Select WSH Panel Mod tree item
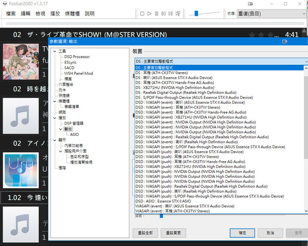This screenshot has height=246, width=308. coord(79,73)
